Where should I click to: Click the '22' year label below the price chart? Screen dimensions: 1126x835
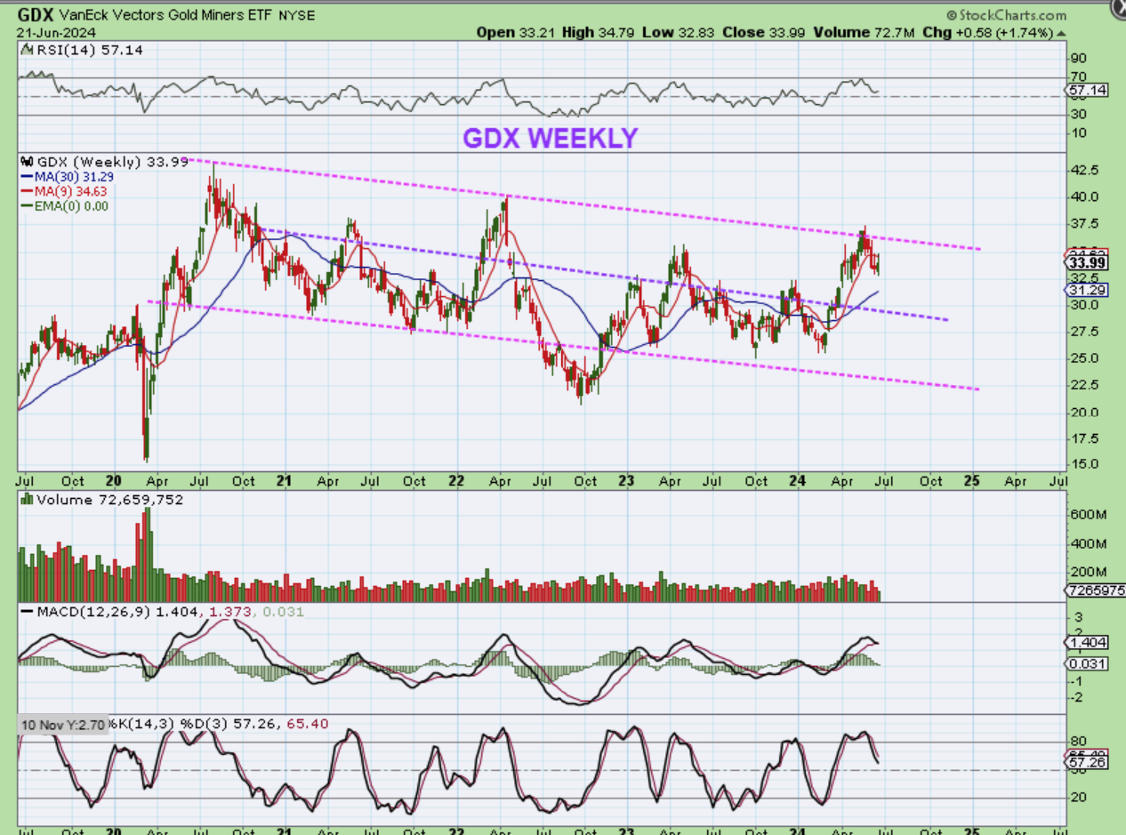coord(455,481)
